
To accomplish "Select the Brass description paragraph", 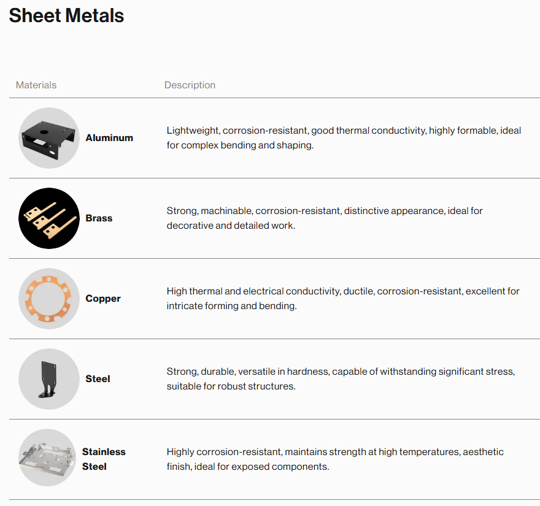I will [x=325, y=218].
